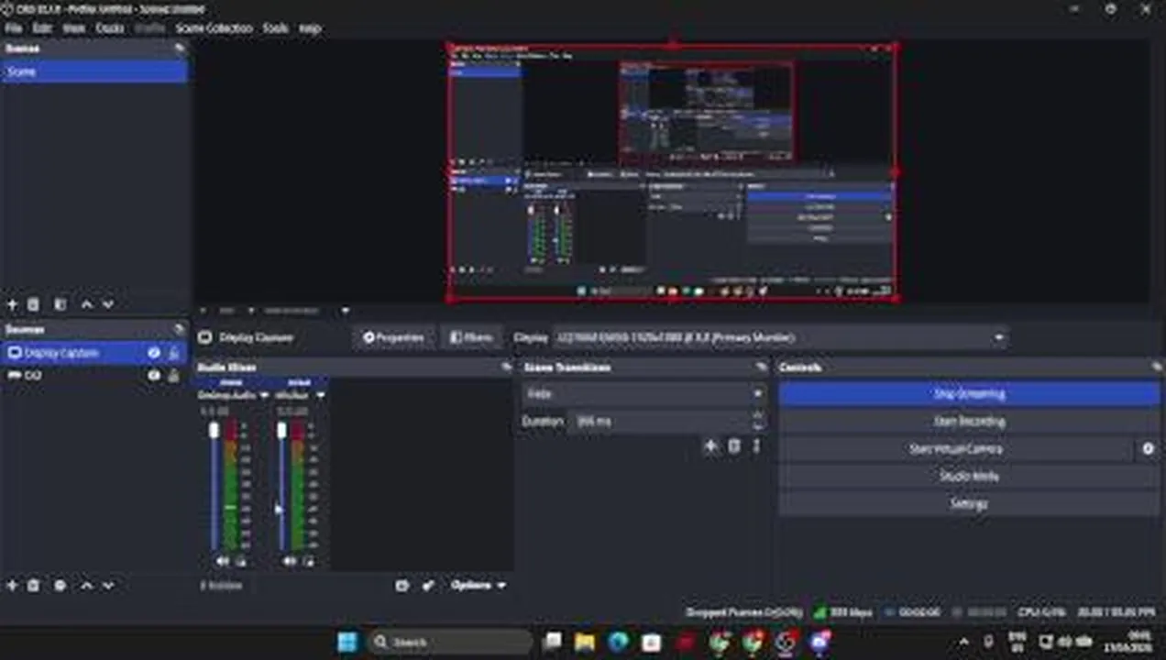Move selected source down
The height and width of the screenshot is (660, 1166).
pyautogui.click(x=108, y=585)
